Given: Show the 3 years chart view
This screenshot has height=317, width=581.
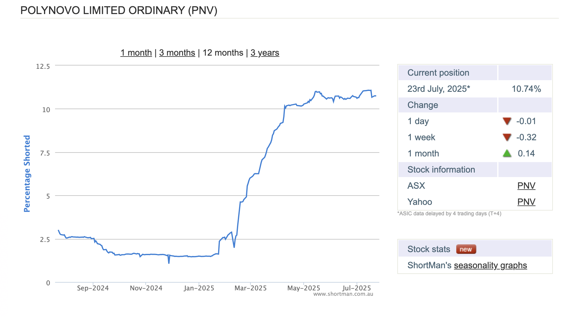Looking at the screenshot, I should point(265,53).
